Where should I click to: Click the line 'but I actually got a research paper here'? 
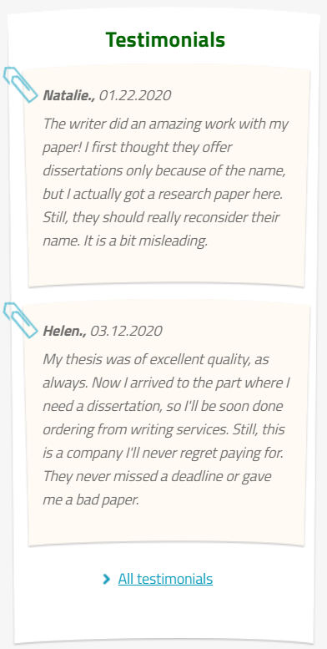click(163, 194)
